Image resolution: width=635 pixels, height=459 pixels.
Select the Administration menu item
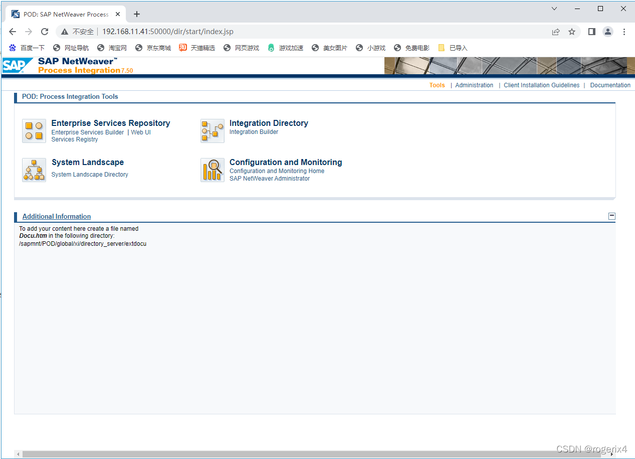pos(474,85)
